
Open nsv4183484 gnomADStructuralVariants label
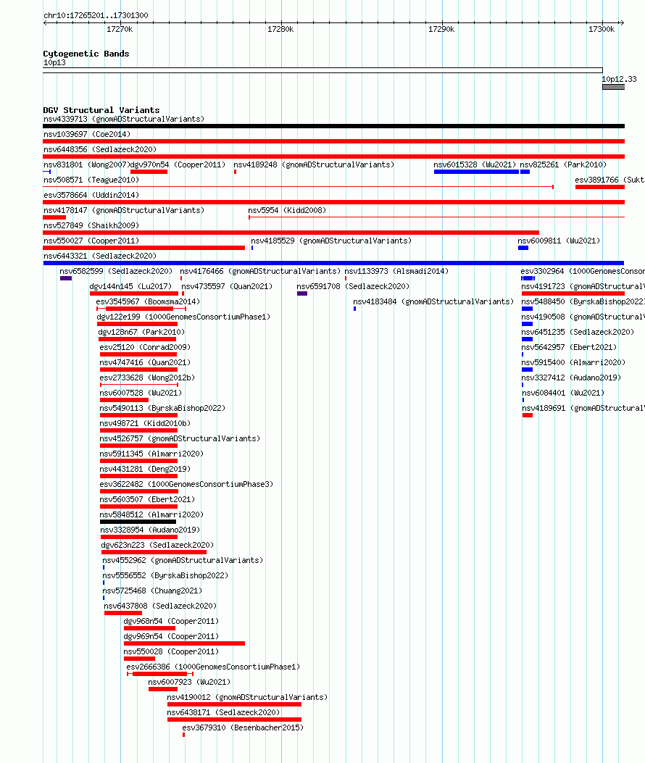(x=433, y=301)
